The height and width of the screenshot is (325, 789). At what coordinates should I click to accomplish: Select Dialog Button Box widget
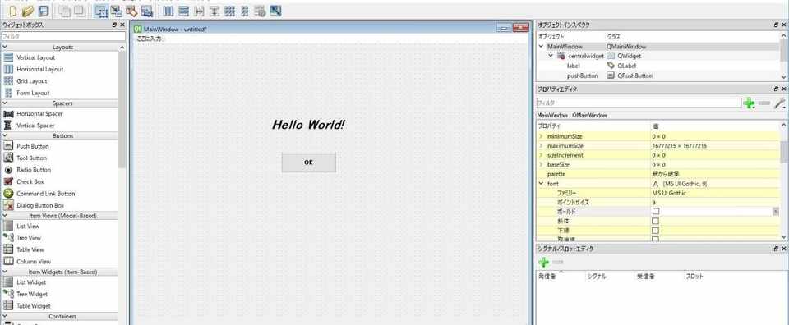click(39, 205)
